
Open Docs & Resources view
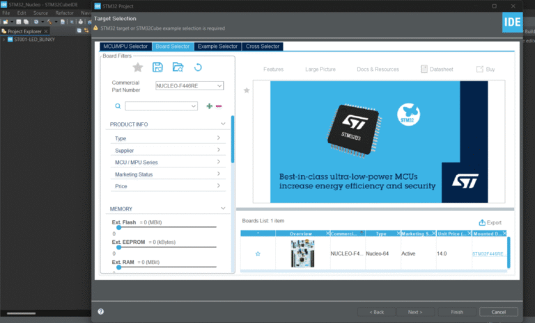tap(378, 69)
